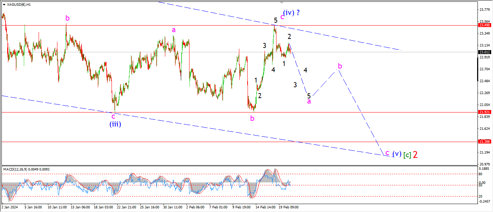Image resolution: width=493 pixels, height=212 pixels.
Task: Open the dropdown arrow beside XAGUSD title
Action: [4, 5]
